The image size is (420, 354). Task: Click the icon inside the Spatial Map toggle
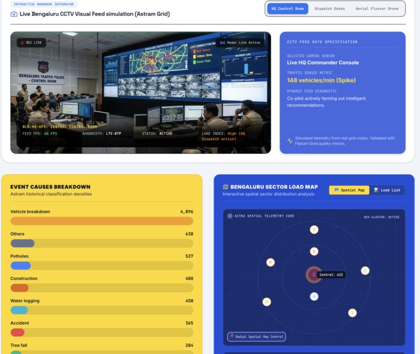(x=337, y=190)
